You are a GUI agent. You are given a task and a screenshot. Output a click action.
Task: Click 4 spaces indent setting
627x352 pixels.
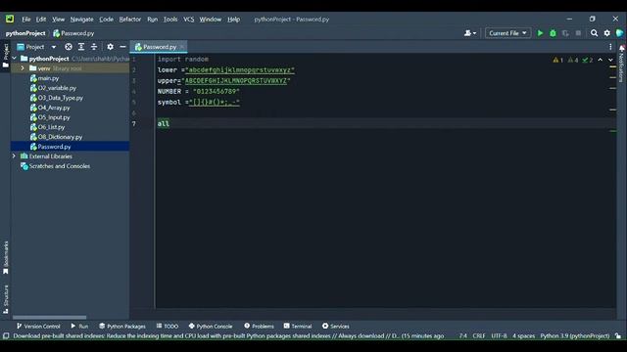tap(523, 336)
